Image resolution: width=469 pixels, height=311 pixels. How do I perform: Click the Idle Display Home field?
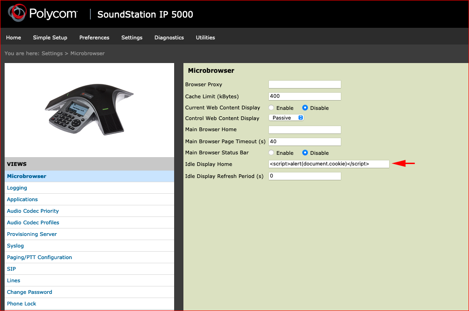click(x=329, y=164)
